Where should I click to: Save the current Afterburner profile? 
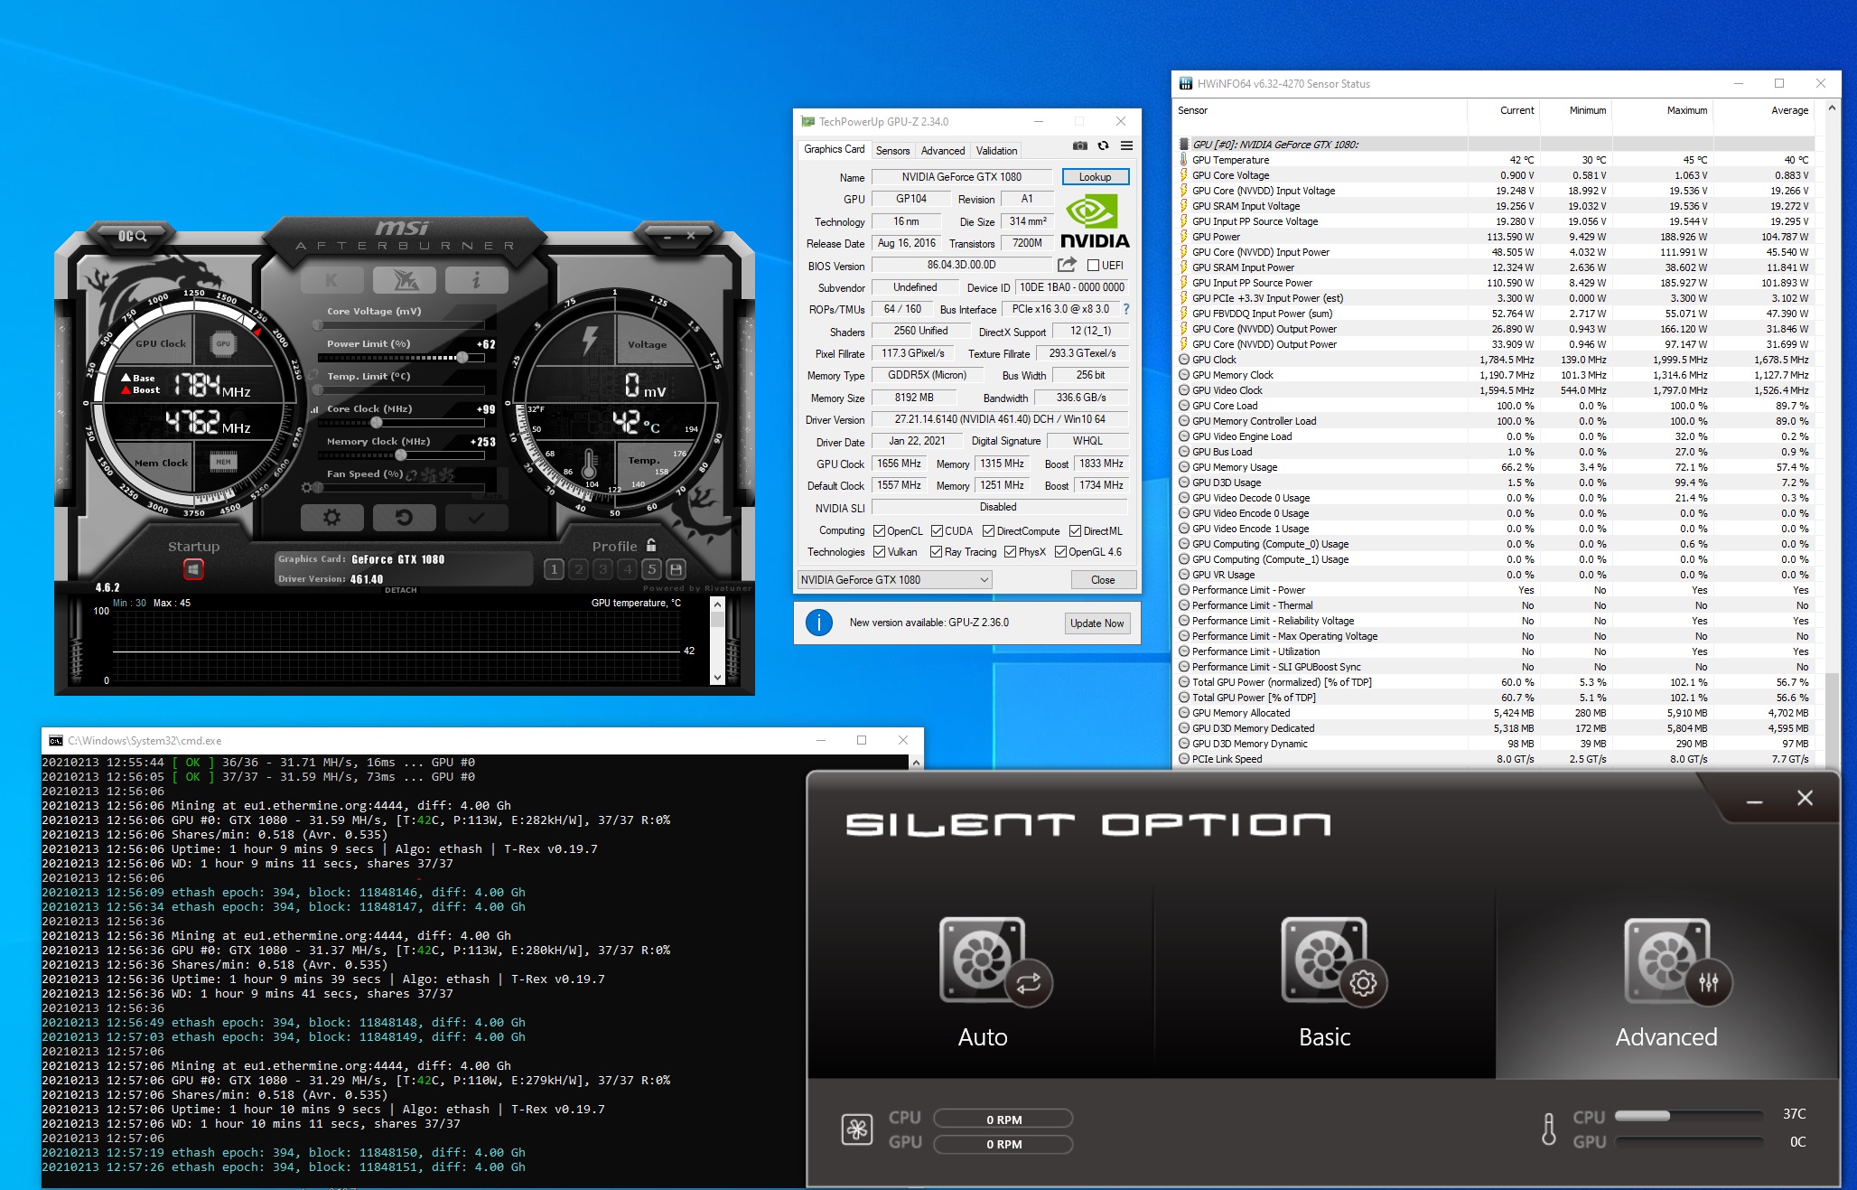(676, 569)
